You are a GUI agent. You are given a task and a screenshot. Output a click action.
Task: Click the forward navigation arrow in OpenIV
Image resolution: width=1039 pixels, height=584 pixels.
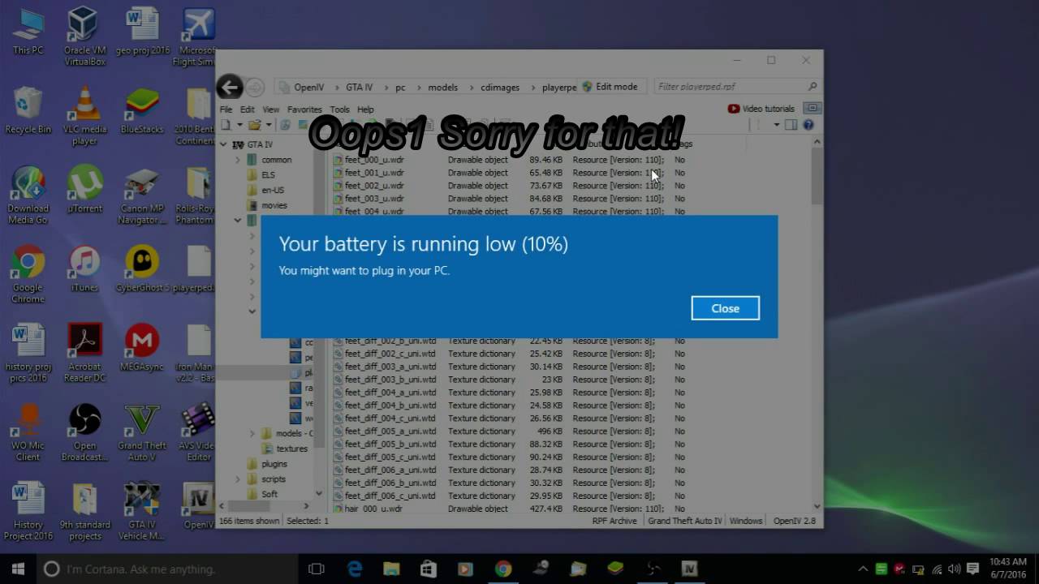point(255,88)
